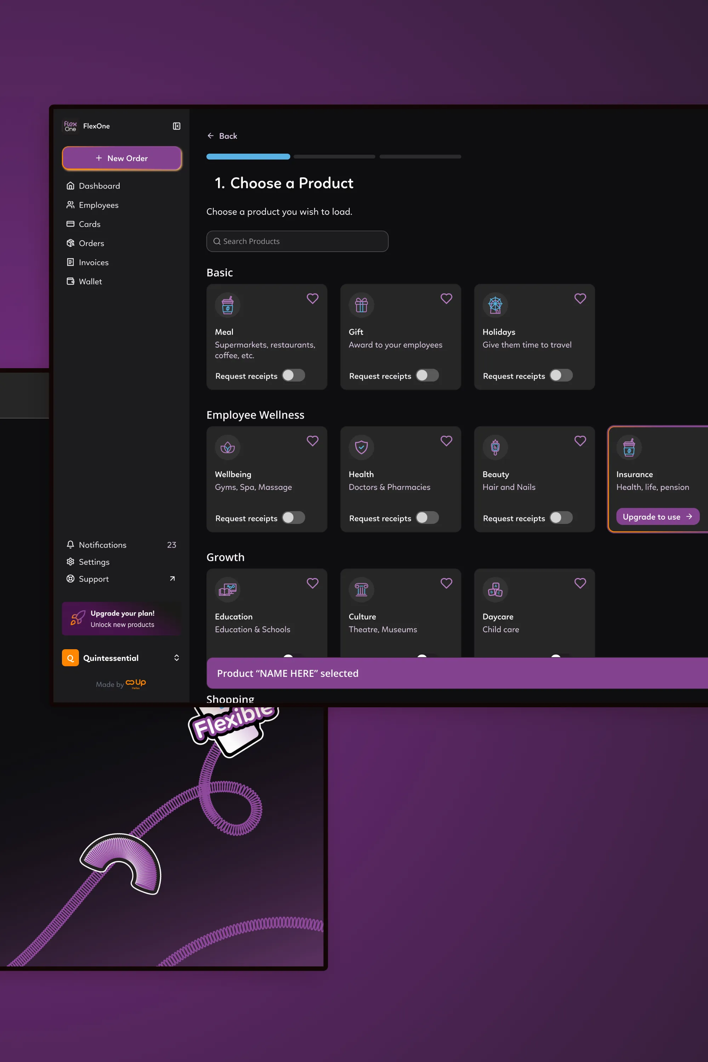
Task: Open the Upgrade your plan banner
Action: click(121, 618)
